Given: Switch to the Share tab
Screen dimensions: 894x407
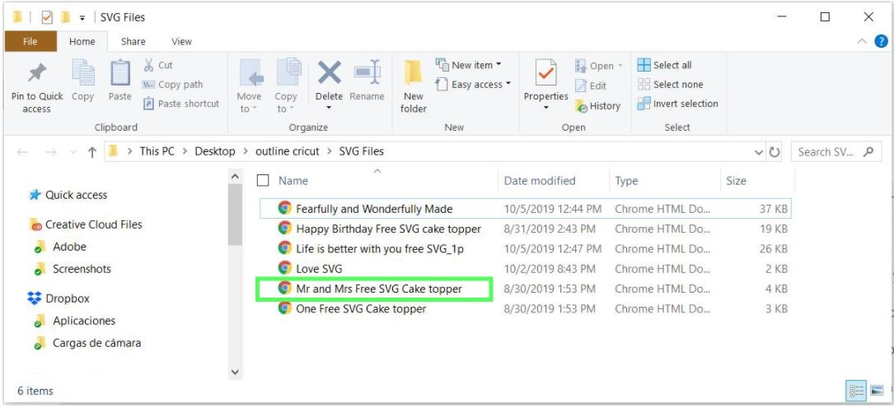Looking at the screenshot, I should coord(133,41).
